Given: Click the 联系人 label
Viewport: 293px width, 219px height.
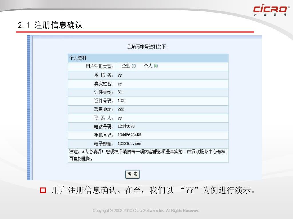Looking at the screenshot, I should click(x=104, y=118).
